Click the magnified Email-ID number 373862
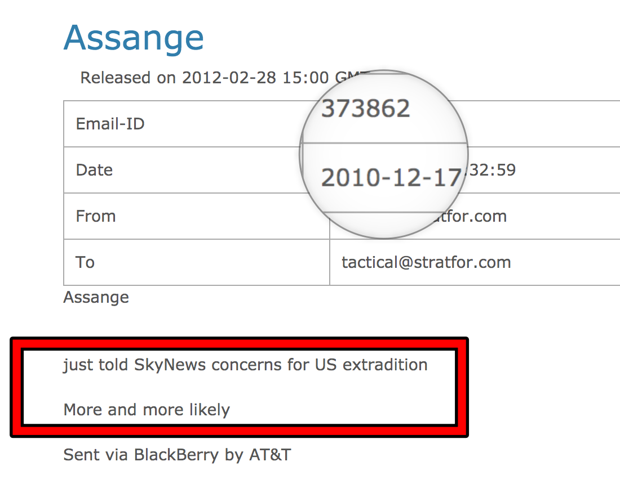 coord(365,109)
